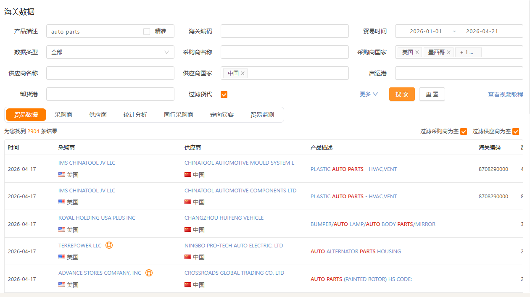Open BUMPER/AUTO LAMP/AUTO BODY PARTS/MIRROR description
530x297 pixels.
(373, 224)
